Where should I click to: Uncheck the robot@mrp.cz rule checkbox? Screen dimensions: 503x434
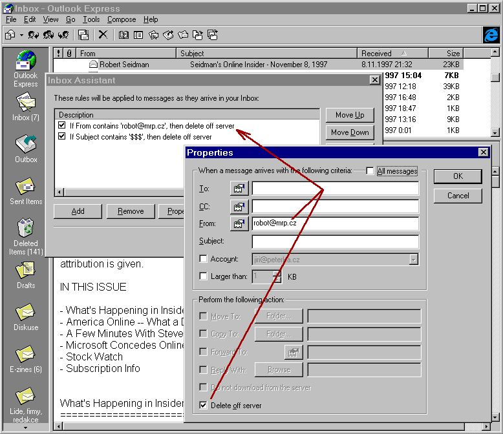click(x=62, y=125)
